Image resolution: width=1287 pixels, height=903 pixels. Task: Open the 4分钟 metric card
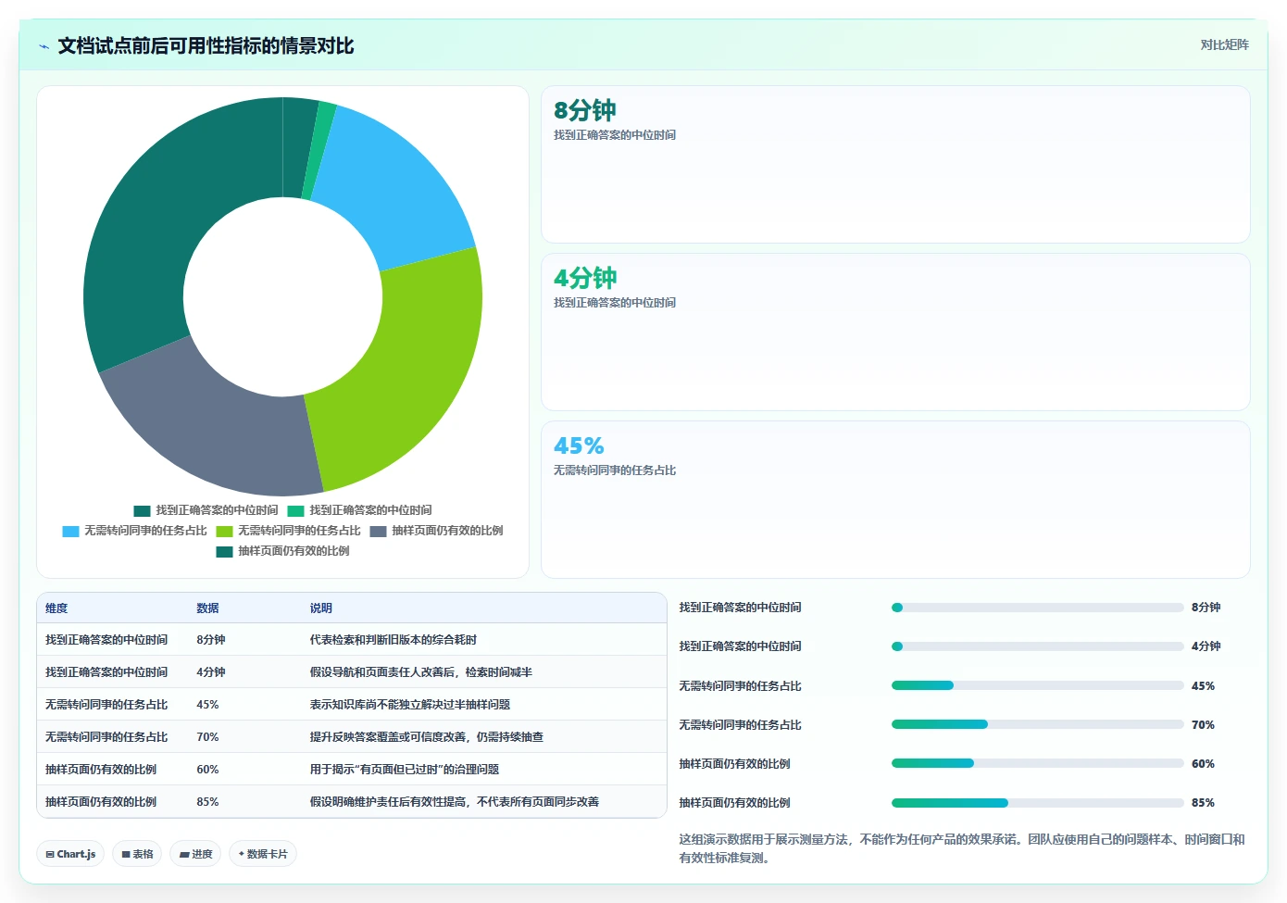(895, 332)
